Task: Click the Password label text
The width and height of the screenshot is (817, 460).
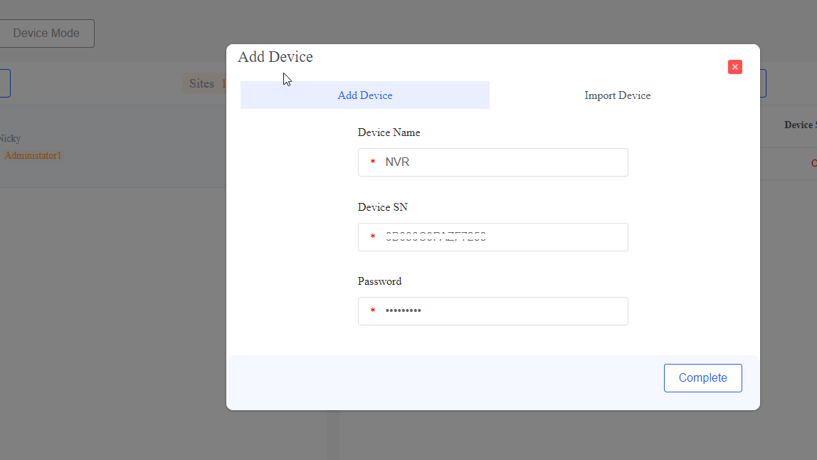Action: (x=379, y=281)
